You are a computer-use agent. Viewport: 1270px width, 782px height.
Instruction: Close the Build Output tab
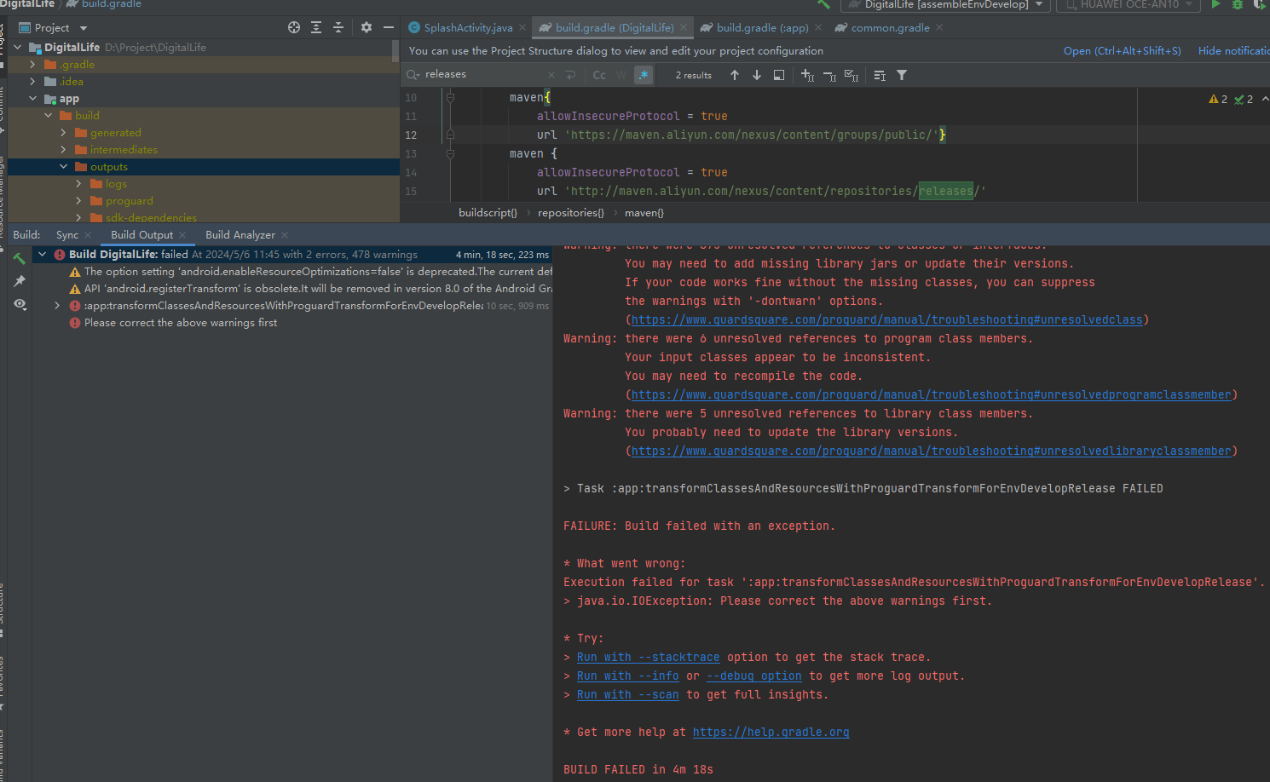click(182, 235)
